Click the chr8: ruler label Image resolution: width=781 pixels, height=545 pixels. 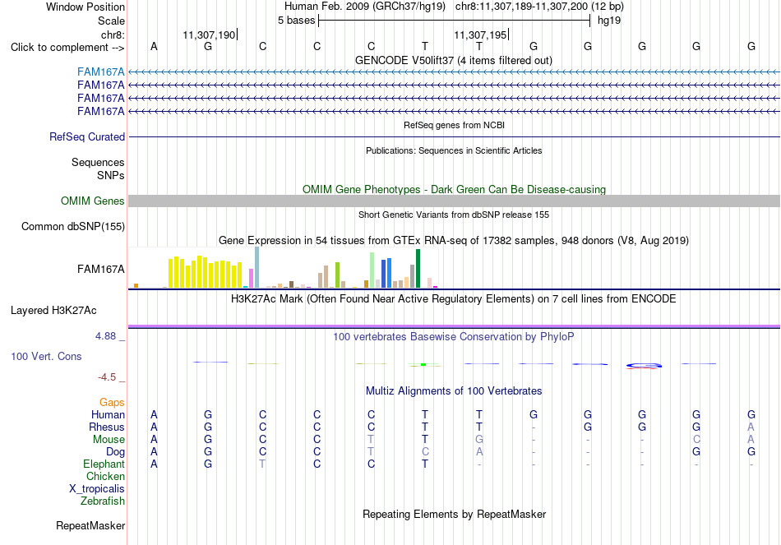(113, 35)
